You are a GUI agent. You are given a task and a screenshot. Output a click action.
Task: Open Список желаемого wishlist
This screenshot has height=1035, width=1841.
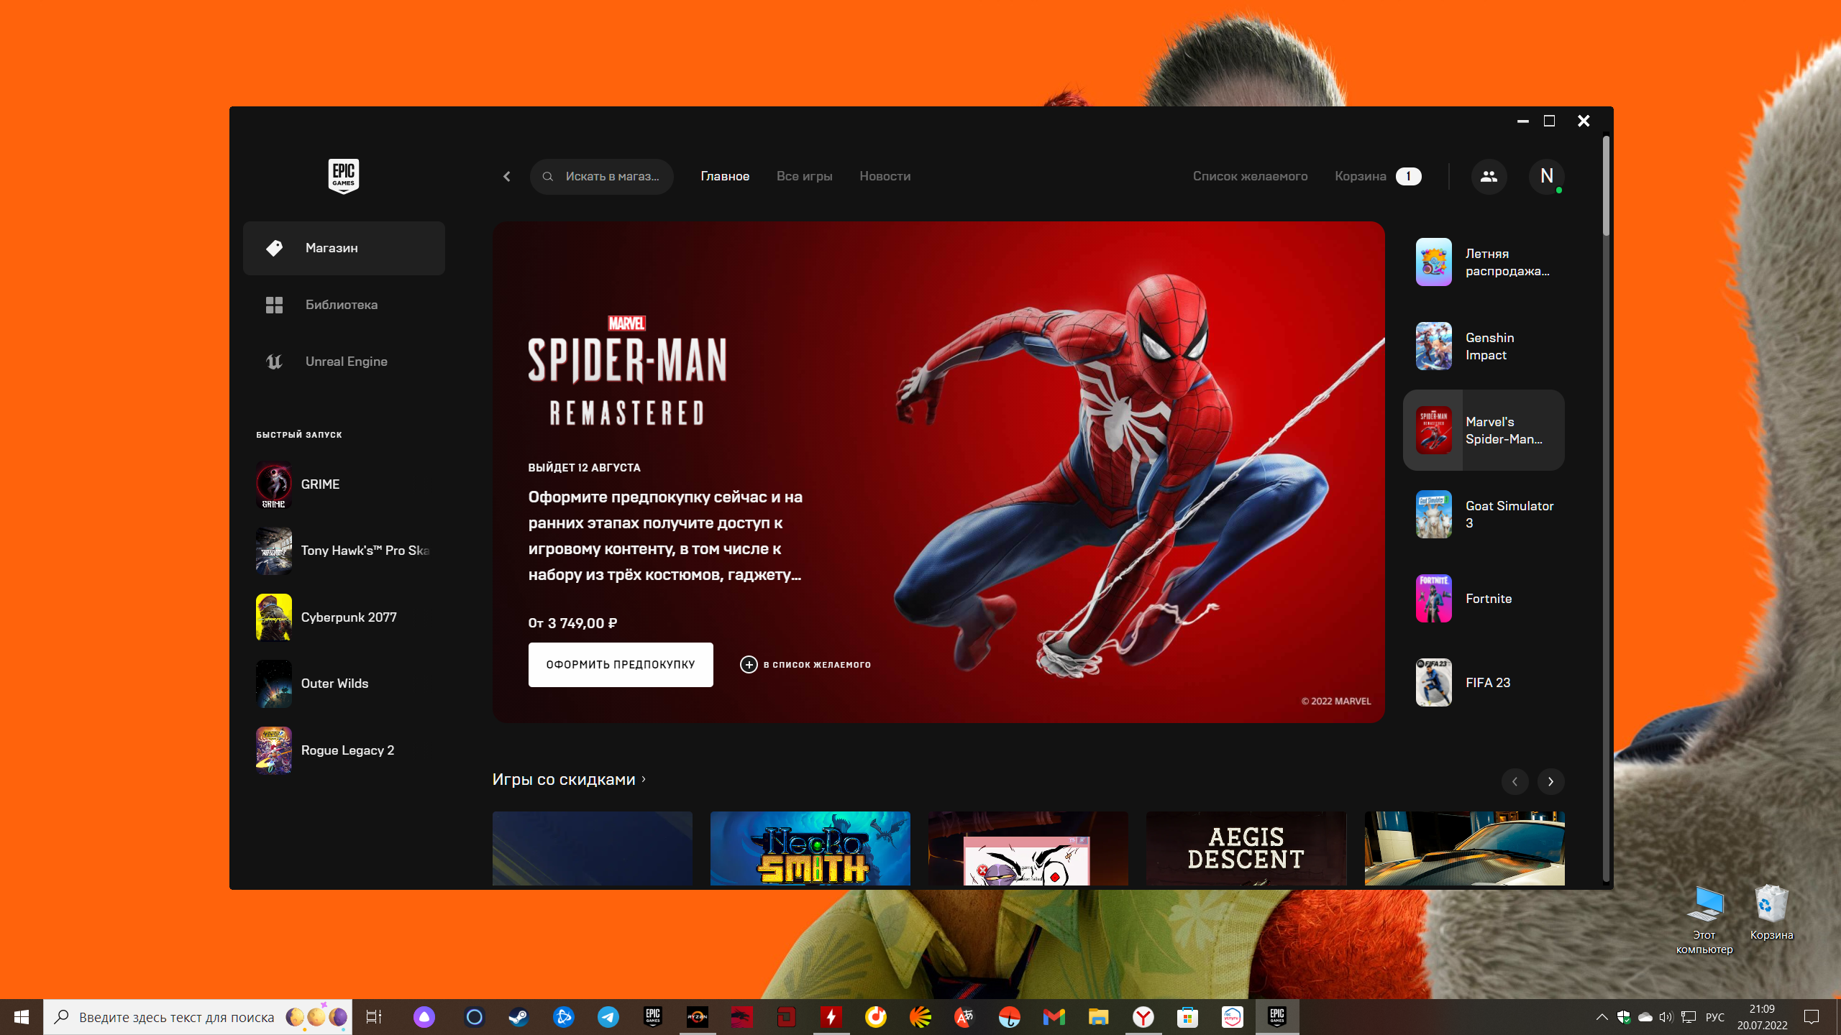(x=1250, y=176)
